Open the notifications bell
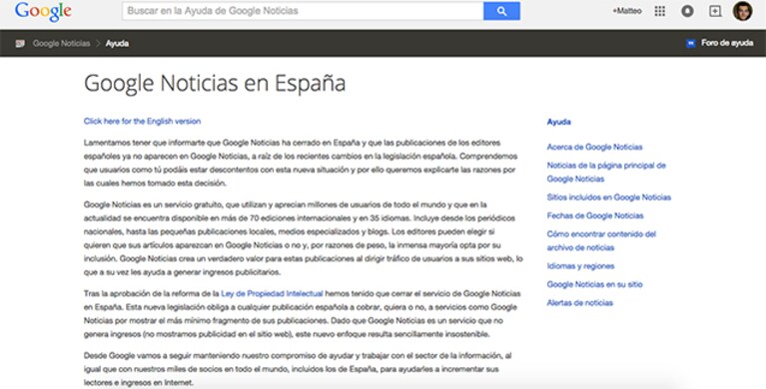Screen dimensions: 766x389 687,11
